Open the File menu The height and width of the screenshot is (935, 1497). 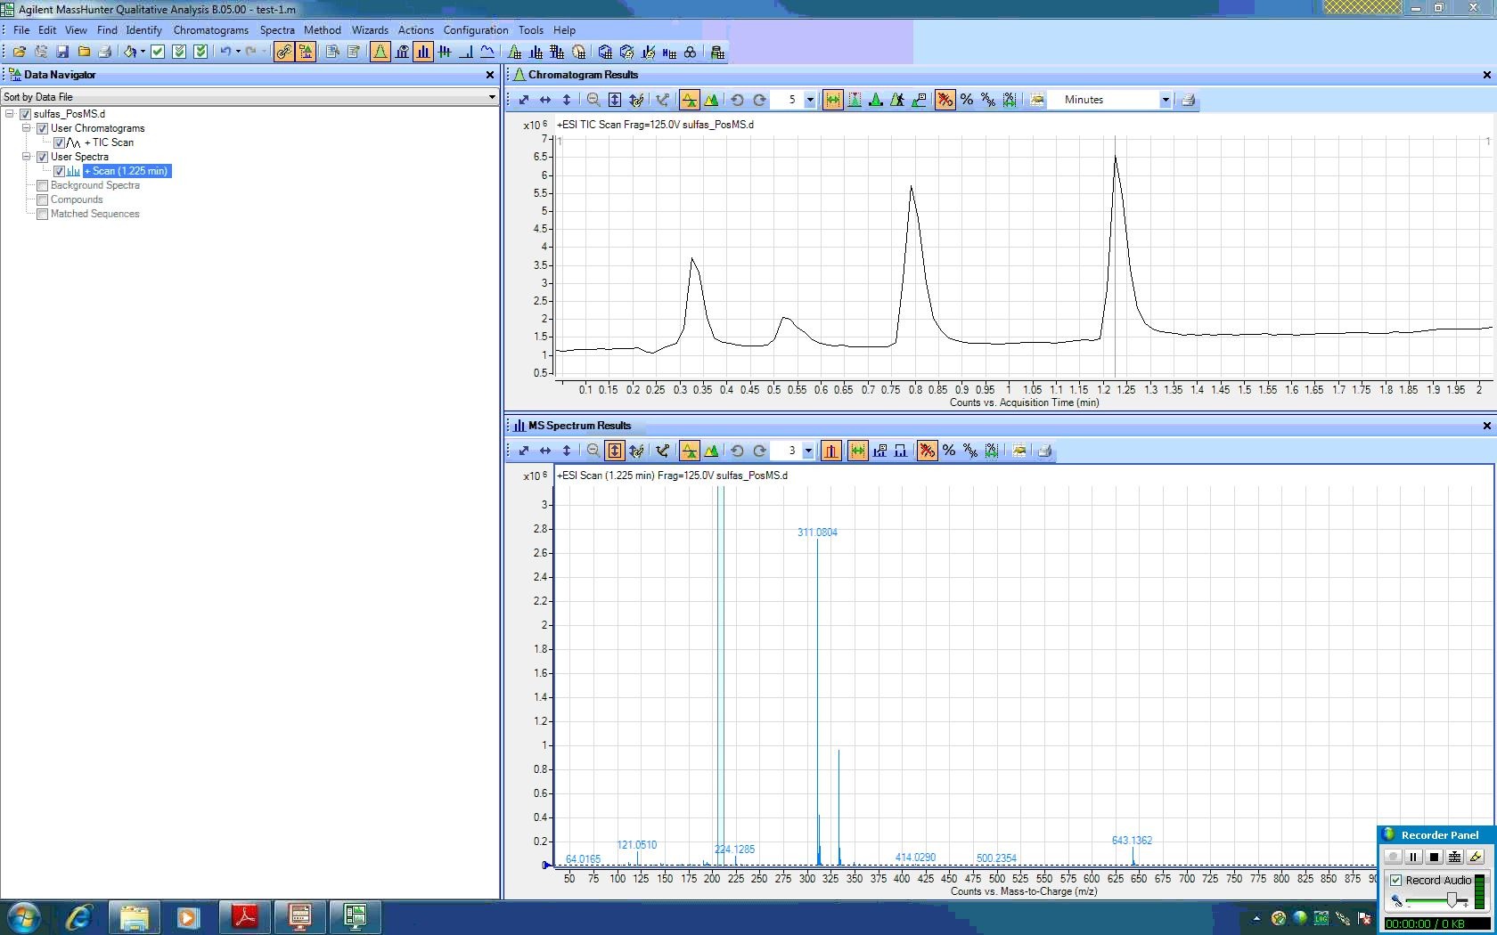pyautogui.click(x=21, y=30)
